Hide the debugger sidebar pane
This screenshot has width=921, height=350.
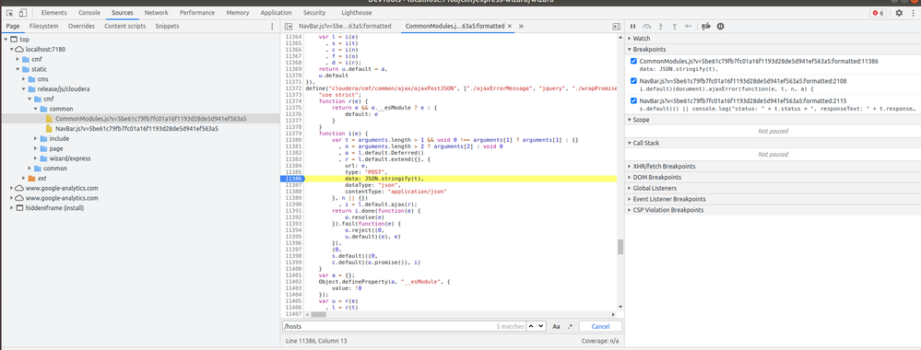pyautogui.click(x=616, y=27)
